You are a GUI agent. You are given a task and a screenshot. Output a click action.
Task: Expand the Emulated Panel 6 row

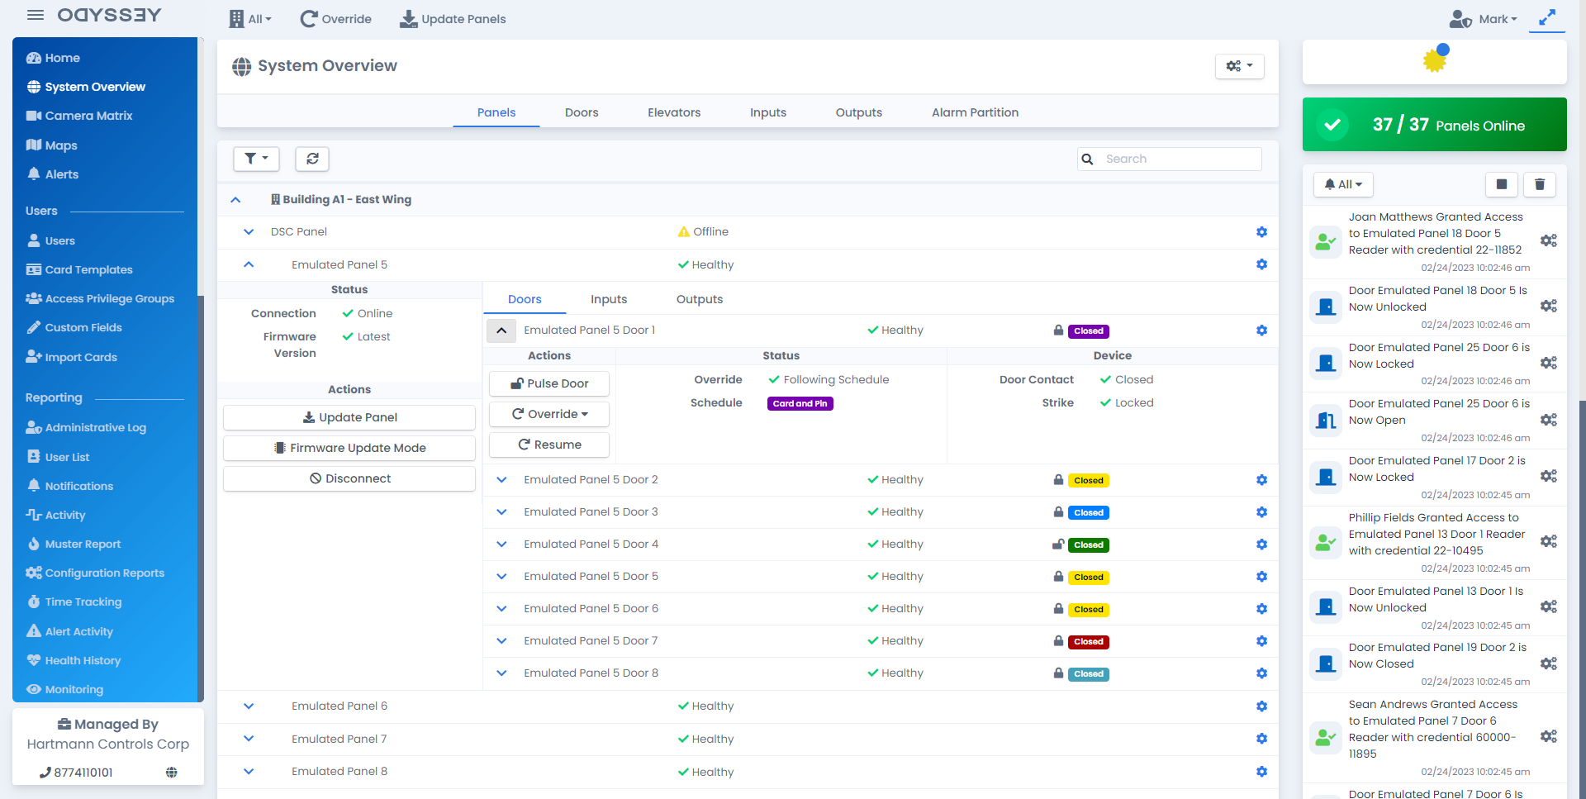click(x=249, y=706)
